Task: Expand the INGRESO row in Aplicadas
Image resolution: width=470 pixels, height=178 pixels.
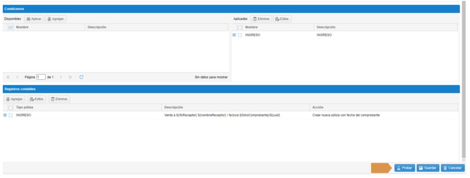Action: [x=235, y=35]
